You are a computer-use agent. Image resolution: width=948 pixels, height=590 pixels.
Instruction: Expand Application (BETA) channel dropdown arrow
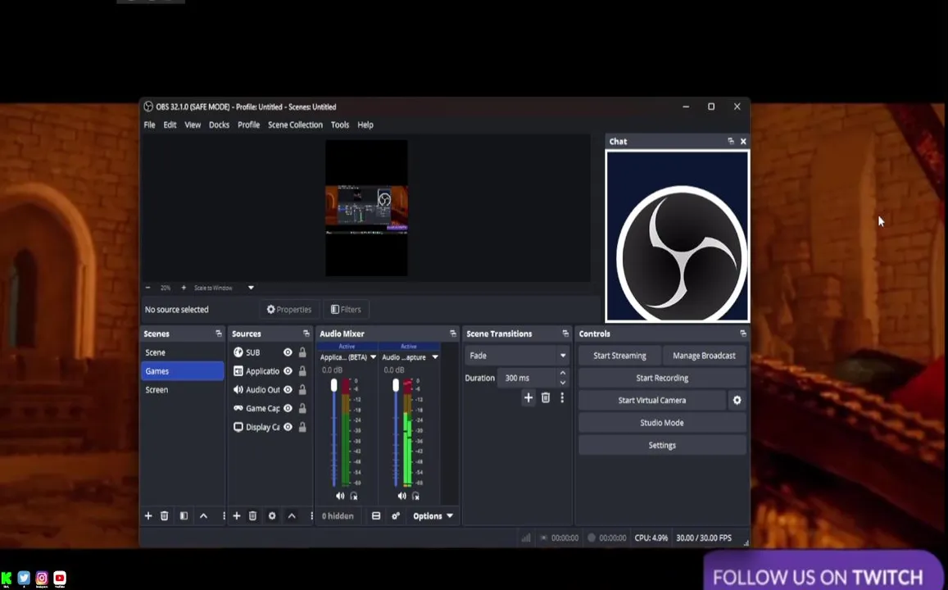click(373, 357)
